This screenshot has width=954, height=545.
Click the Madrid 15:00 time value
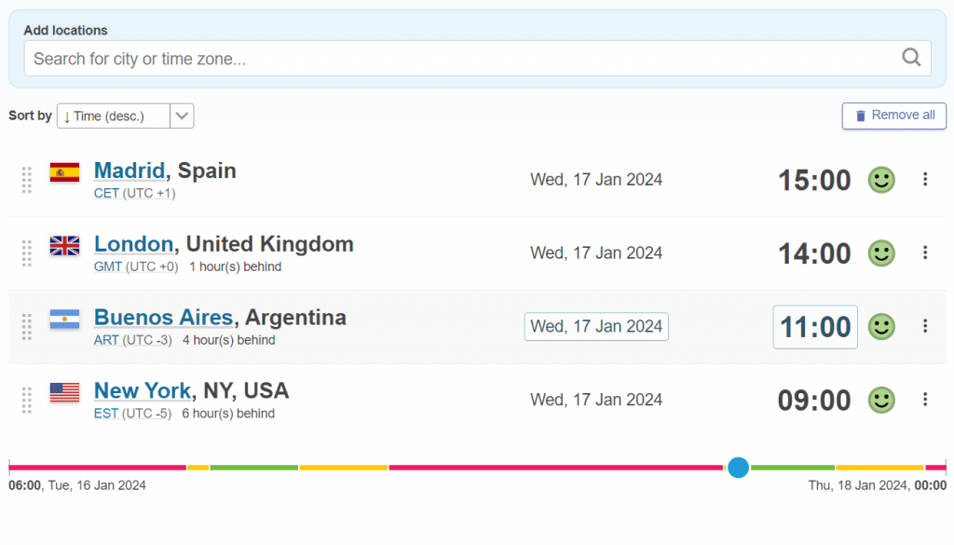(x=814, y=180)
